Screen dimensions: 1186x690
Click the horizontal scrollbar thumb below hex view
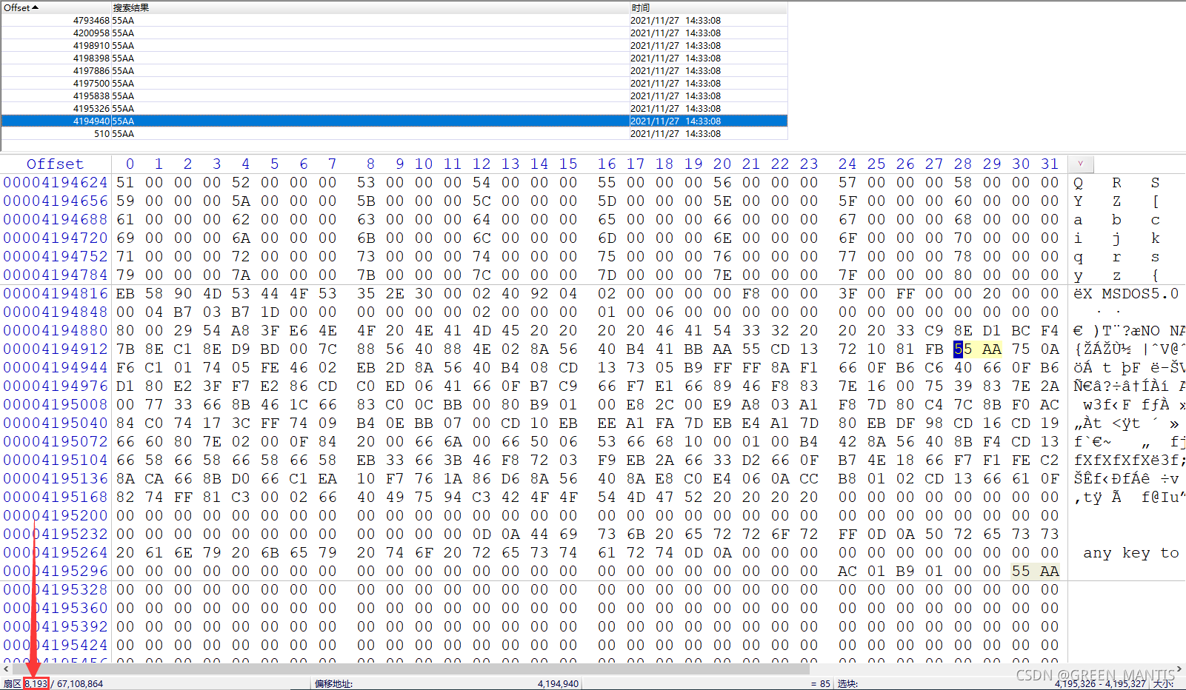pyautogui.click(x=411, y=669)
